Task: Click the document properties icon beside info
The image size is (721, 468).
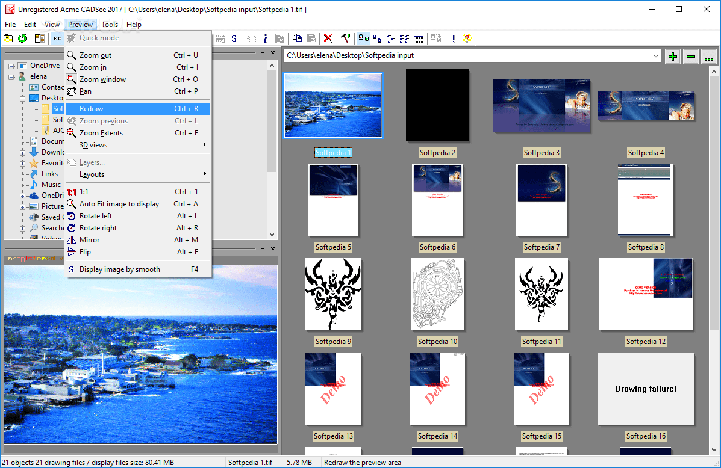Action: tap(279, 38)
